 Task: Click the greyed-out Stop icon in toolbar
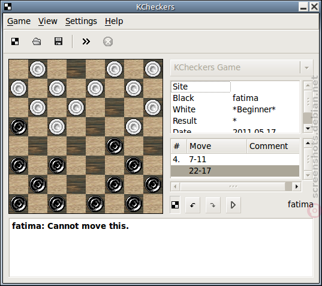click(108, 41)
